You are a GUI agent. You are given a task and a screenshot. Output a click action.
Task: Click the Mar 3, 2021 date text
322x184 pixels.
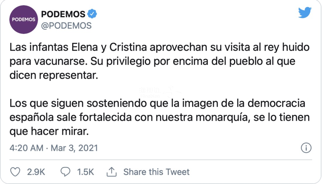[74, 148]
